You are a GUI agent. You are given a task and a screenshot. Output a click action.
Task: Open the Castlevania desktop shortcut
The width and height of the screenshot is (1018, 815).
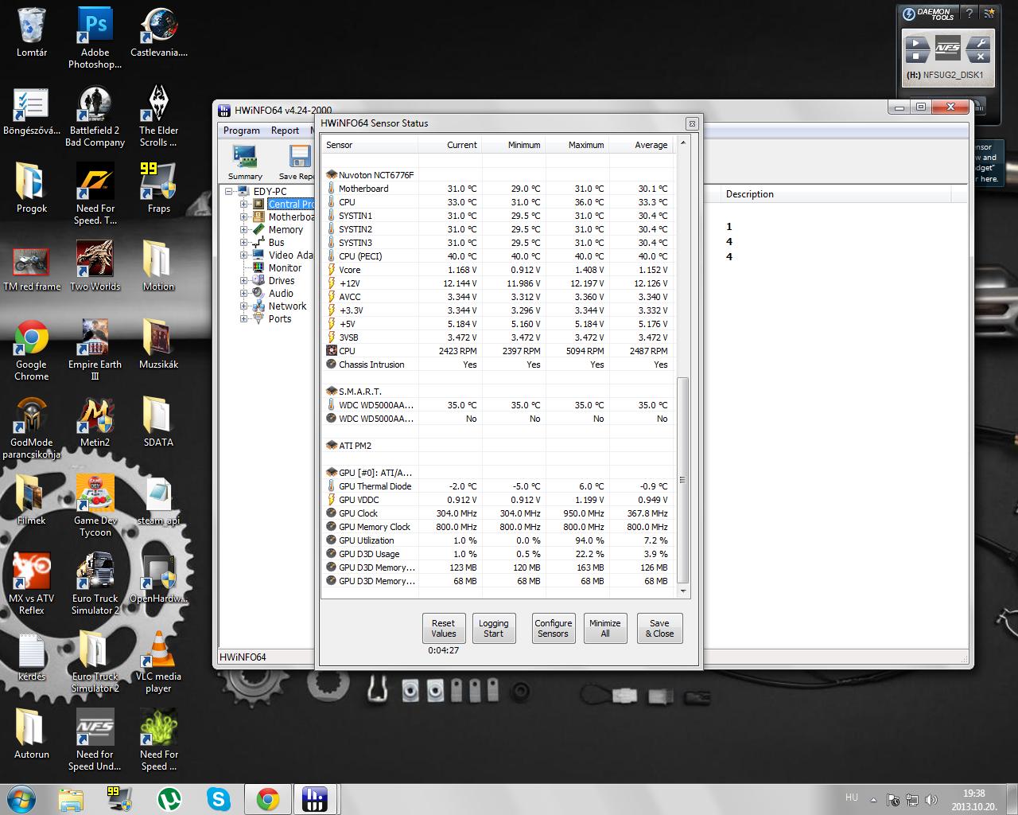[159, 33]
